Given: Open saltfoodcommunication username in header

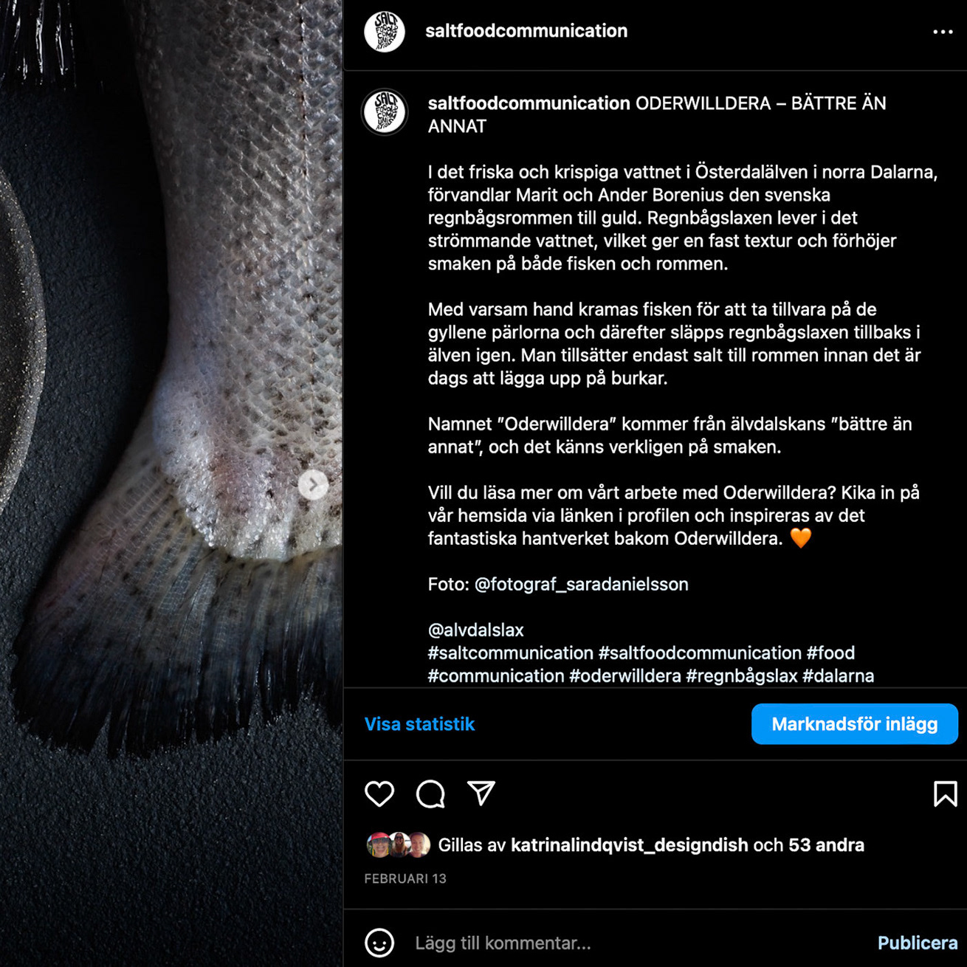Looking at the screenshot, I should coord(526,31).
